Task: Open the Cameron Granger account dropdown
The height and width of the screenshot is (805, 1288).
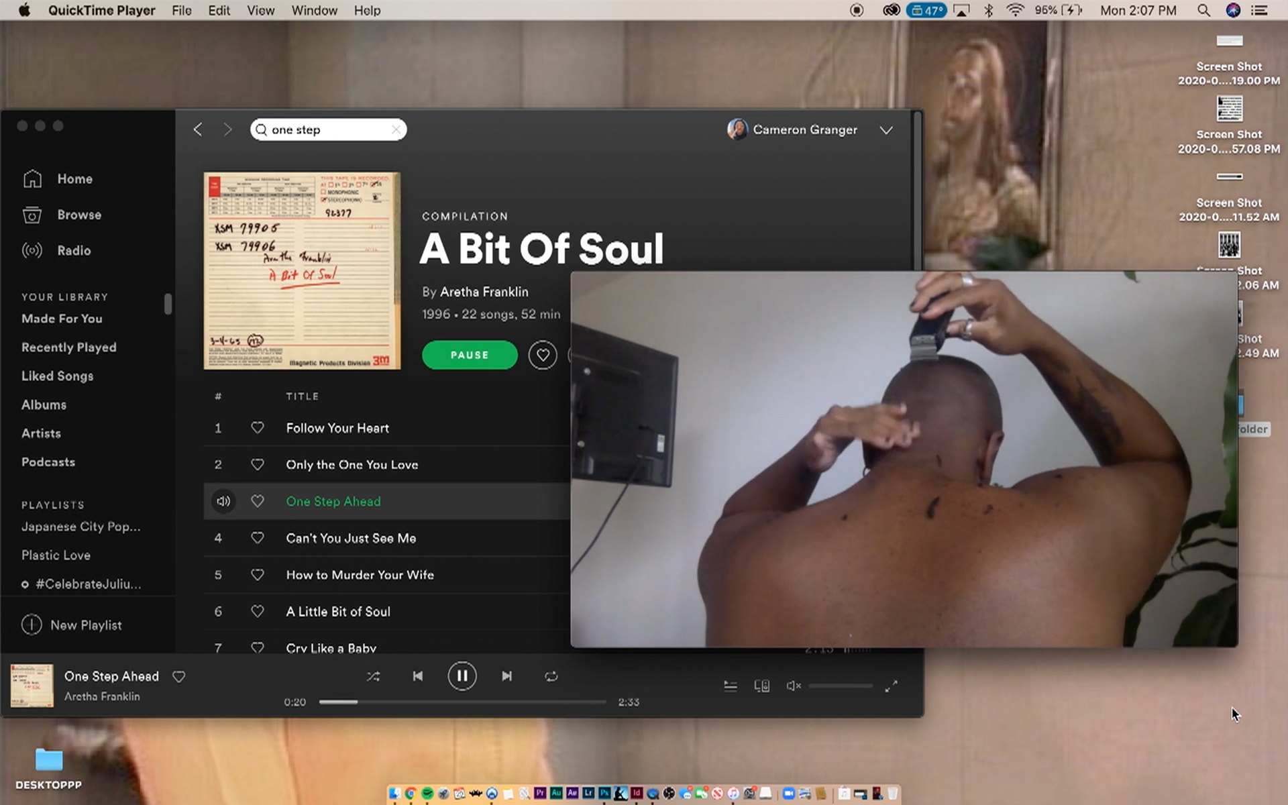Action: [886, 130]
